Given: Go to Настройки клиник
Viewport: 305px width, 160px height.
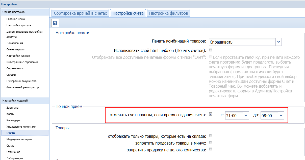Looking at the screenshot, I should (x=18, y=56).
